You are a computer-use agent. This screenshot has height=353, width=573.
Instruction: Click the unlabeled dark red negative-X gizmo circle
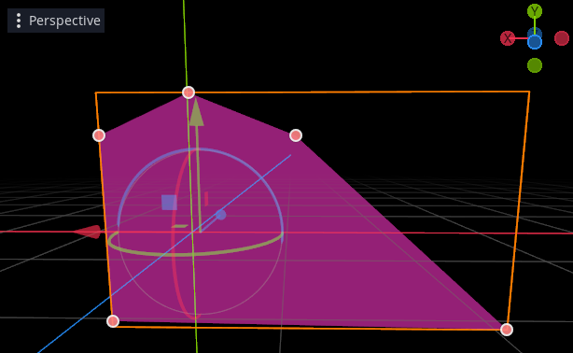coord(562,38)
